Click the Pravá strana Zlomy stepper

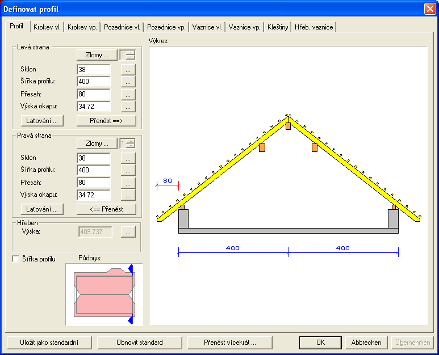pos(128,143)
